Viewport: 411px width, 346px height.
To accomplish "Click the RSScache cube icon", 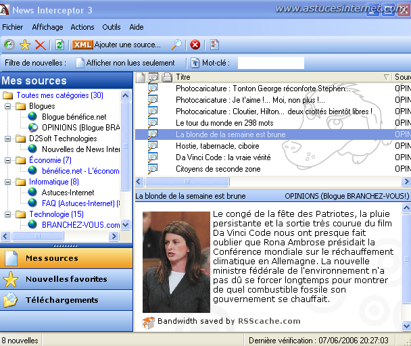I will tap(148, 322).
